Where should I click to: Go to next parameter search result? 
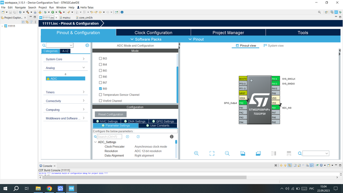pyautogui.click(x=138, y=137)
